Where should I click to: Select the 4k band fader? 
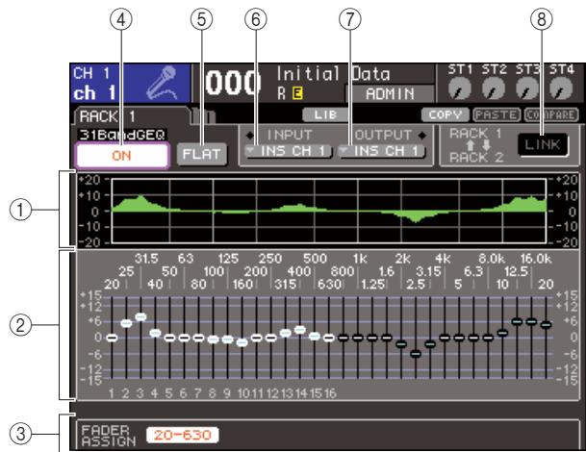click(x=445, y=339)
